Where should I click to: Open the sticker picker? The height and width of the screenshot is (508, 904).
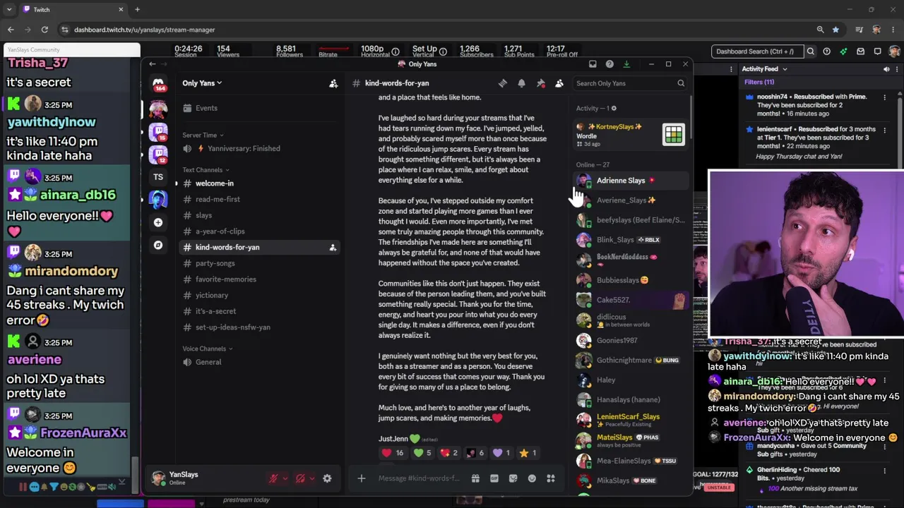(513, 478)
